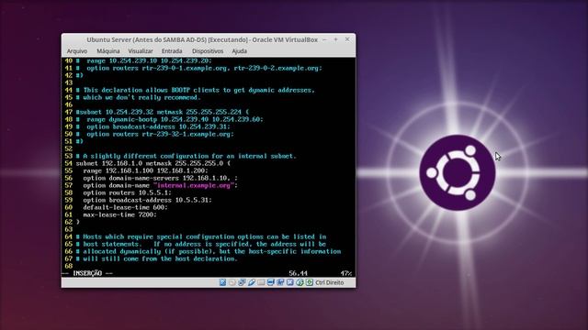Click the USB devices pen-shaped status icon
This screenshot has height=330, width=588.
click(x=252, y=282)
